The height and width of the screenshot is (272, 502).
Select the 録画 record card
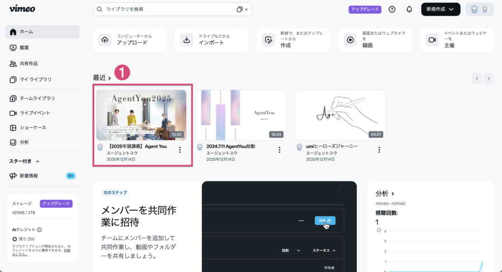375,40
